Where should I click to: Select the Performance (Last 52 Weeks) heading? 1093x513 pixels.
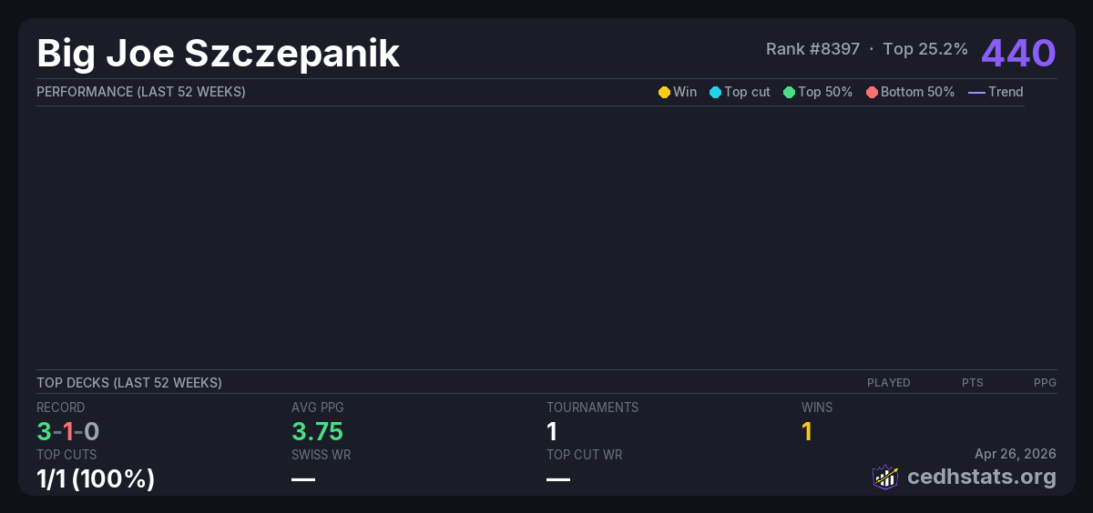pyautogui.click(x=140, y=92)
